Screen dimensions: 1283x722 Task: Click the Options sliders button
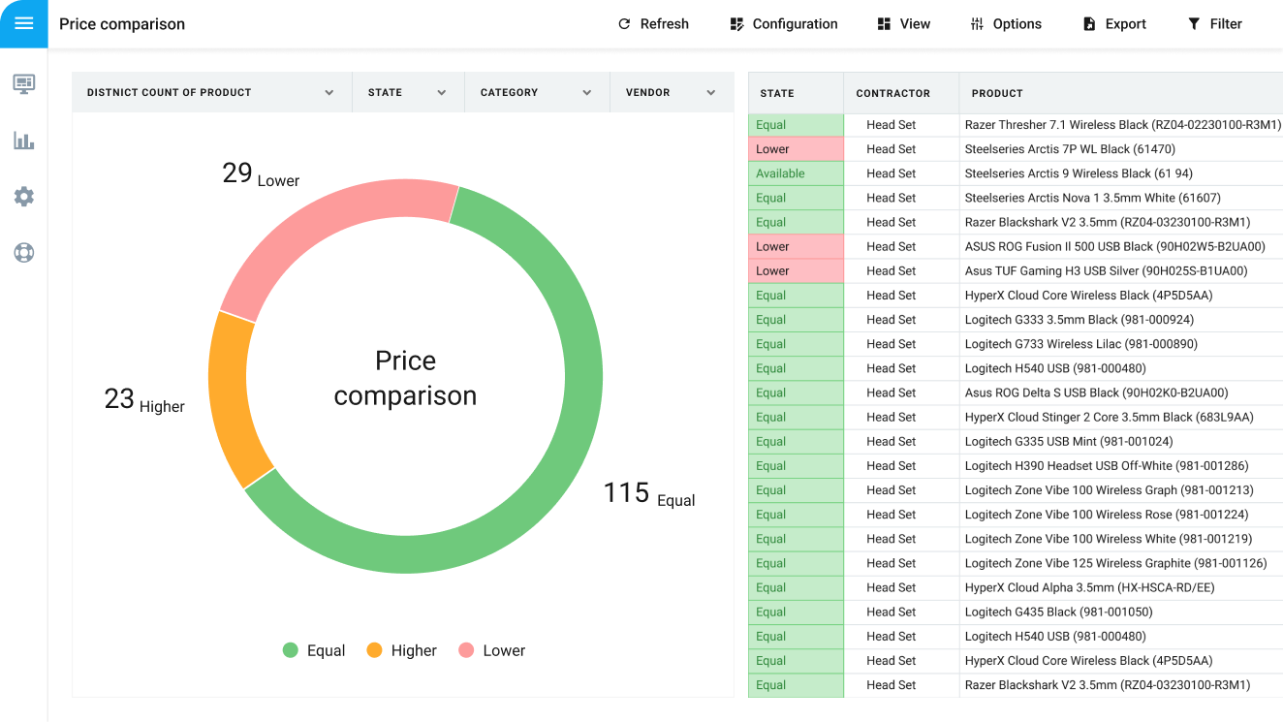(1005, 24)
